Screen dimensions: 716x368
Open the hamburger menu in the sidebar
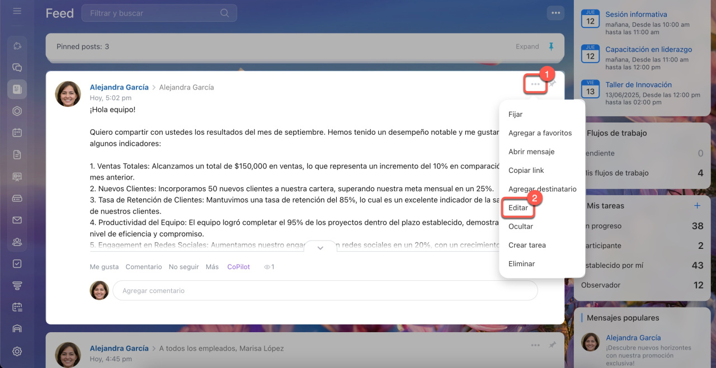click(x=17, y=11)
